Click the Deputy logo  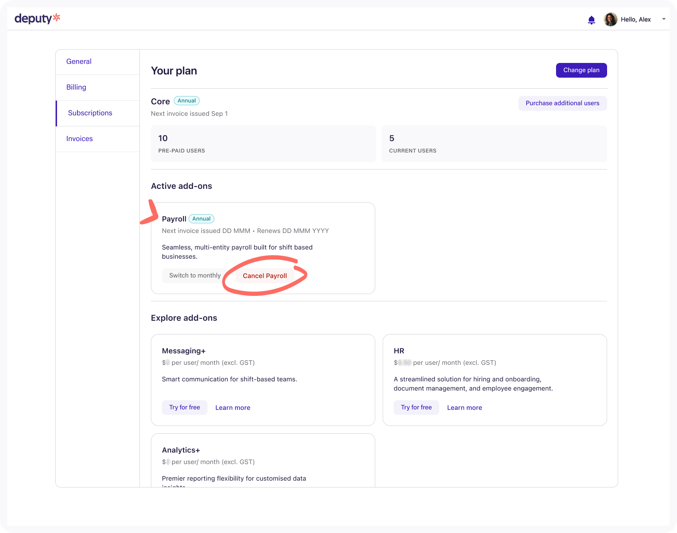coord(37,18)
